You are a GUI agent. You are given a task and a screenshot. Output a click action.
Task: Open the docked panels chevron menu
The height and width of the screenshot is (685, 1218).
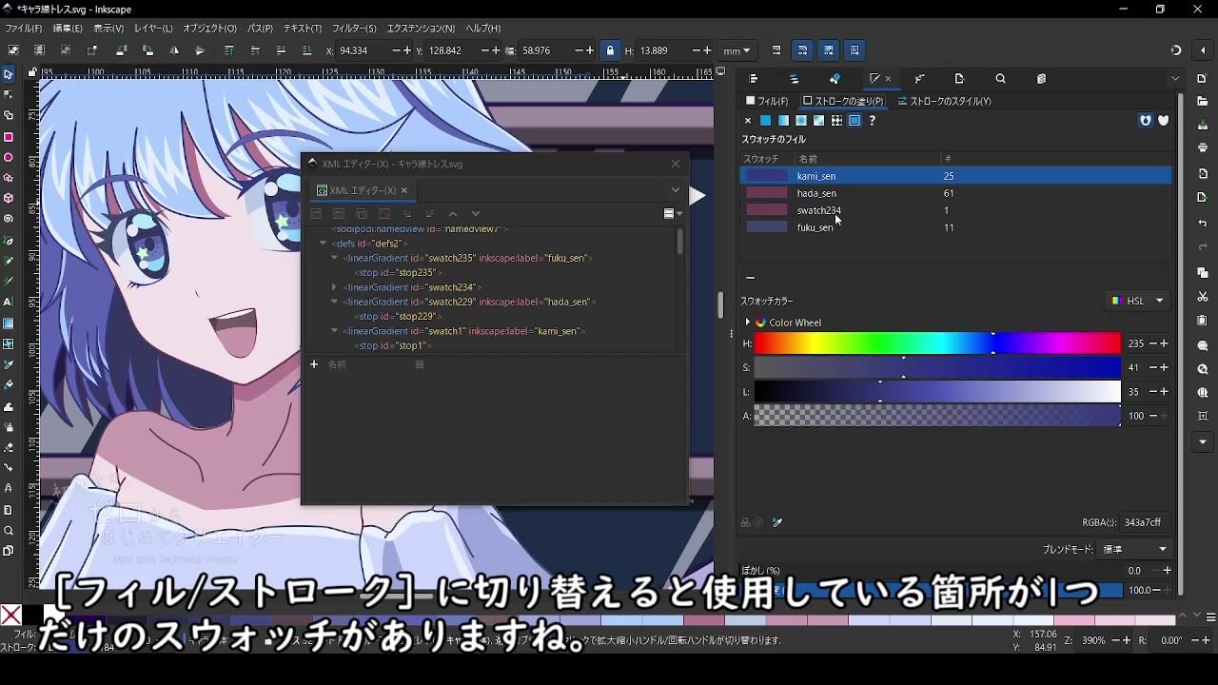pyautogui.click(x=1176, y=79)
